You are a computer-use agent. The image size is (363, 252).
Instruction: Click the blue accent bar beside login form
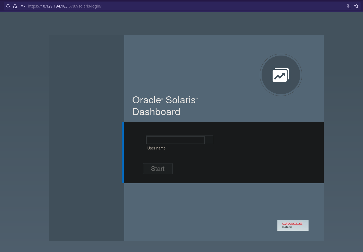[123, 153]
